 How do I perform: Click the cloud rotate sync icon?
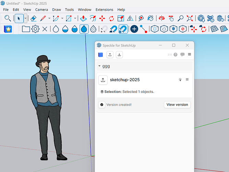point(203,29)
